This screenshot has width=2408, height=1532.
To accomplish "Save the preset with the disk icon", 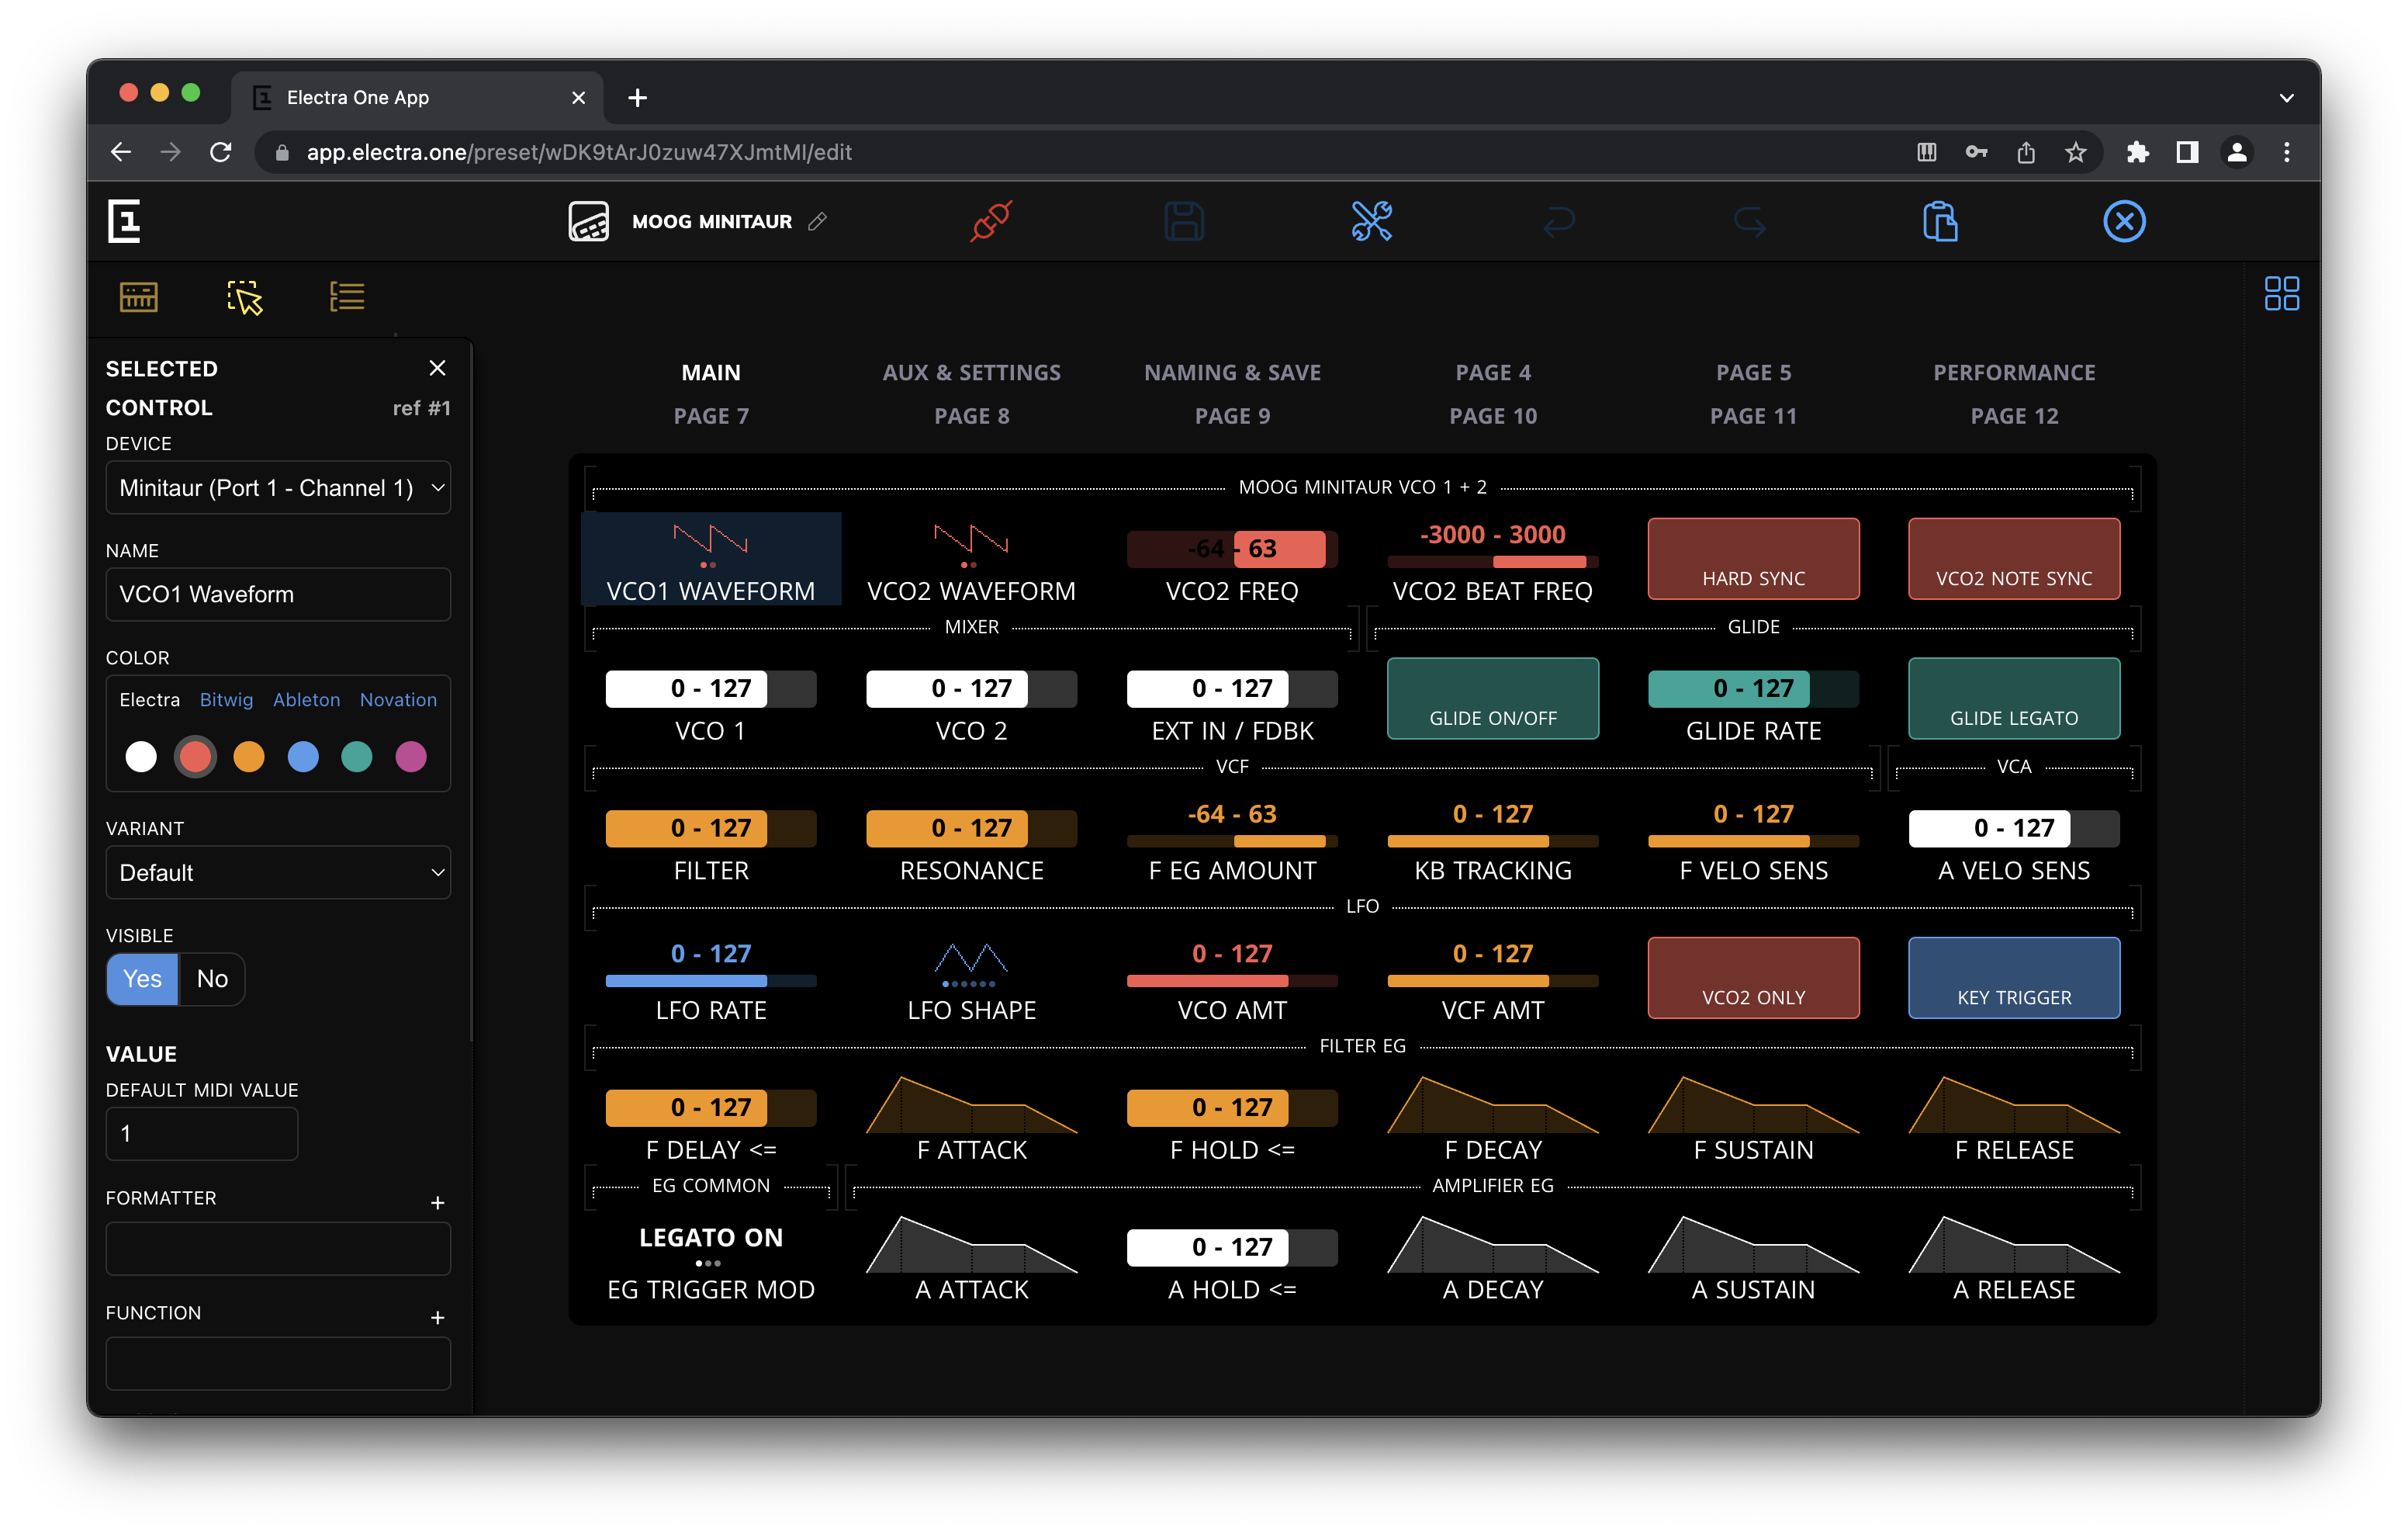I will 1184,221.
